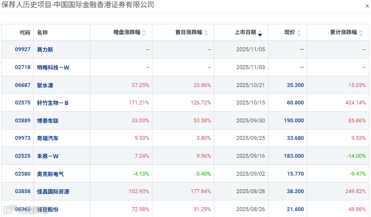This screenshot has width=371, height=217.
Task: Select first-day gain 126.72%
Action: coord(201,103)
